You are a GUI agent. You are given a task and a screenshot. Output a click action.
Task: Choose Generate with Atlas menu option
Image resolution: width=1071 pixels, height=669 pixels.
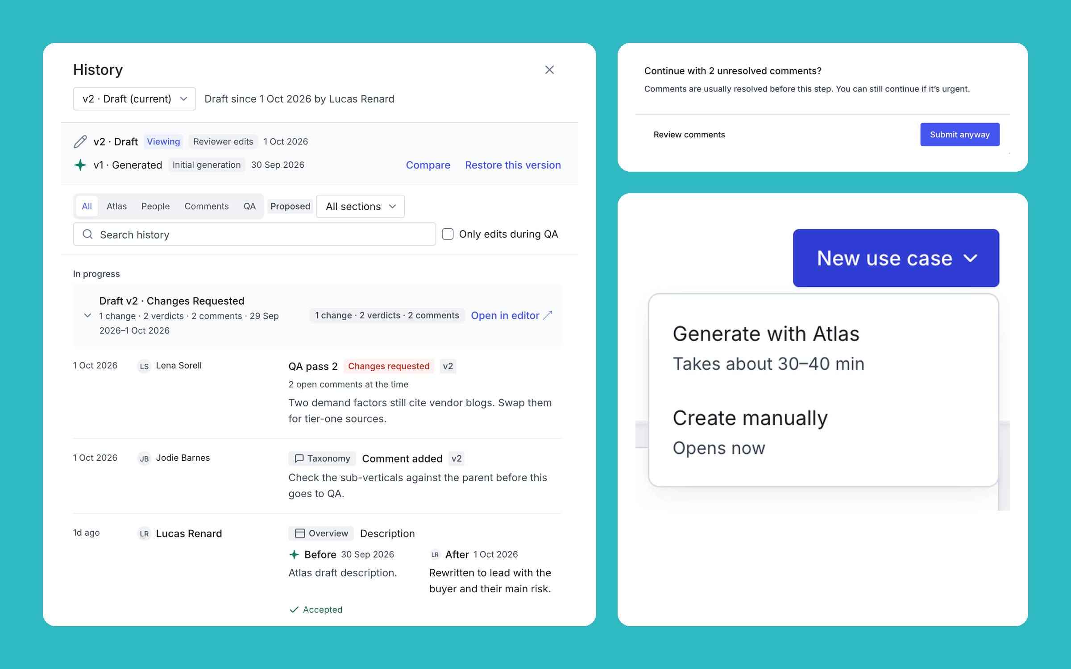click(823, 348)
